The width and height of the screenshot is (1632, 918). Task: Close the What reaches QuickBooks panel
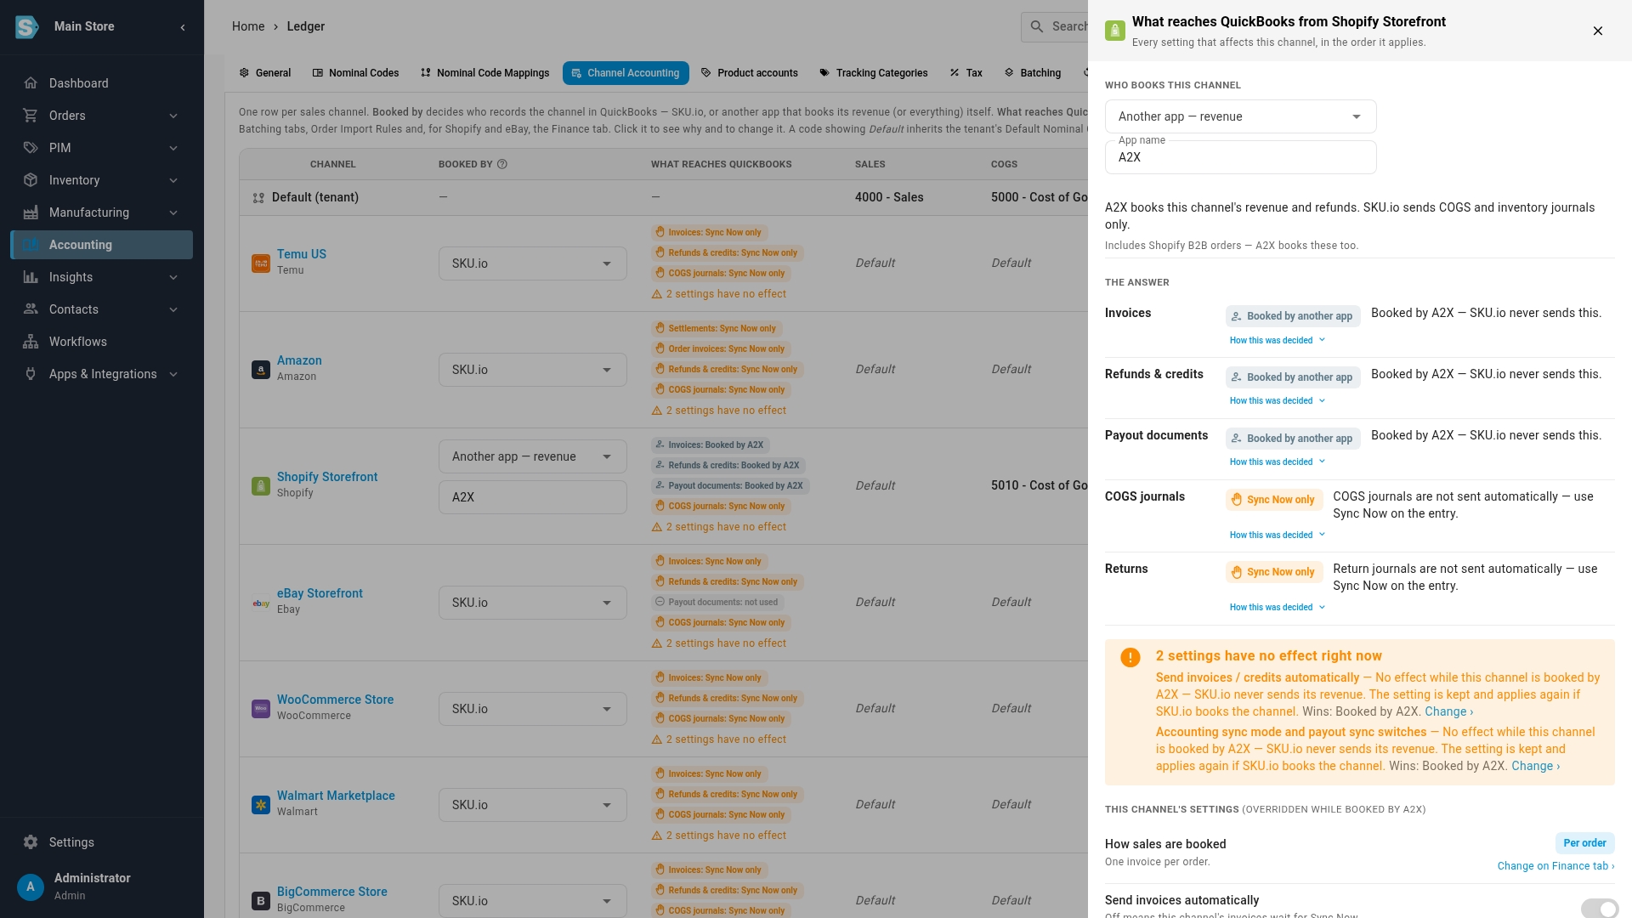click(1598, 31)
